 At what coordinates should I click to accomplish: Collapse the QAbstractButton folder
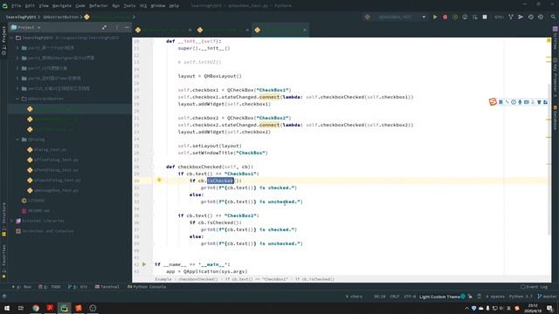(17, 99)
